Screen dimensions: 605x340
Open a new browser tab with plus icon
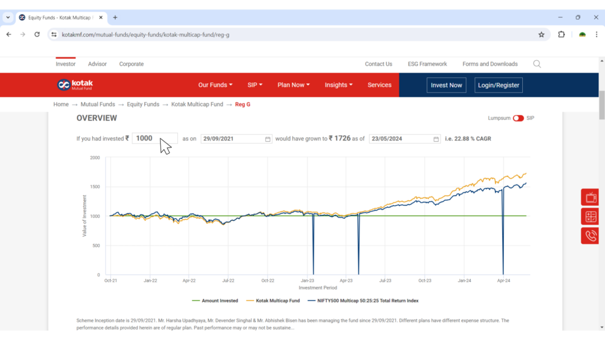pyautogui.click(x=115, y=17)
